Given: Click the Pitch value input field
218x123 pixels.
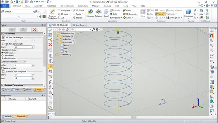Looking at the screenshot, I should (x=23, y=47).
